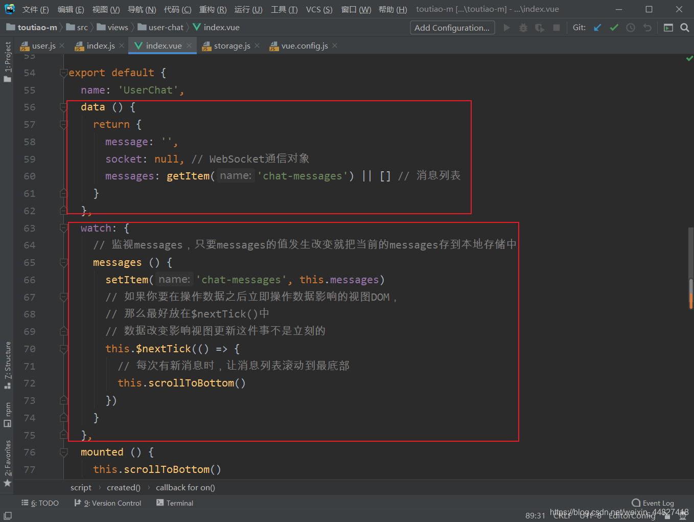Open the Favorites tool window stripe
The width and height of the screenshot is (694, 522).
tap(7, 464)
